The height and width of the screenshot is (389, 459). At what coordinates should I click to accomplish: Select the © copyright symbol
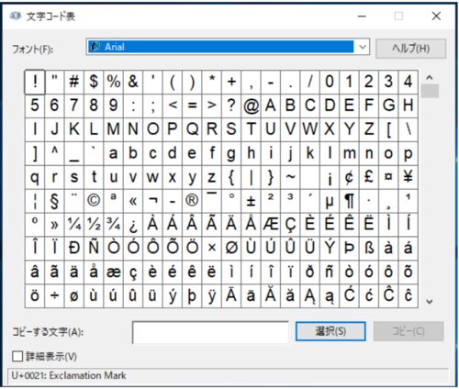point(94,201)
